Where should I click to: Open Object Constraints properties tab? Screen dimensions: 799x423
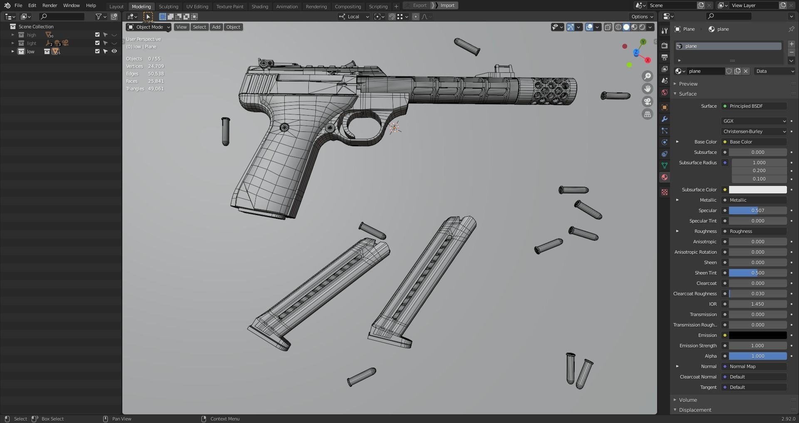point(665,154)
